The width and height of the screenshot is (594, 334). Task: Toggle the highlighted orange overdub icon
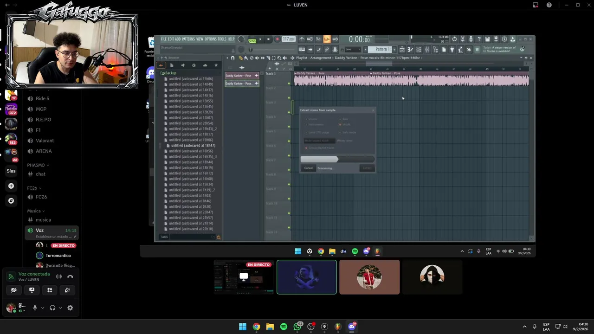[x=327, y=39]
